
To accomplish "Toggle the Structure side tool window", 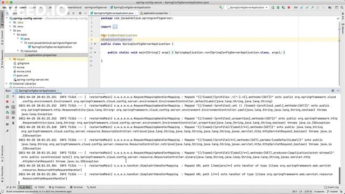I will [x=2, y=154].
